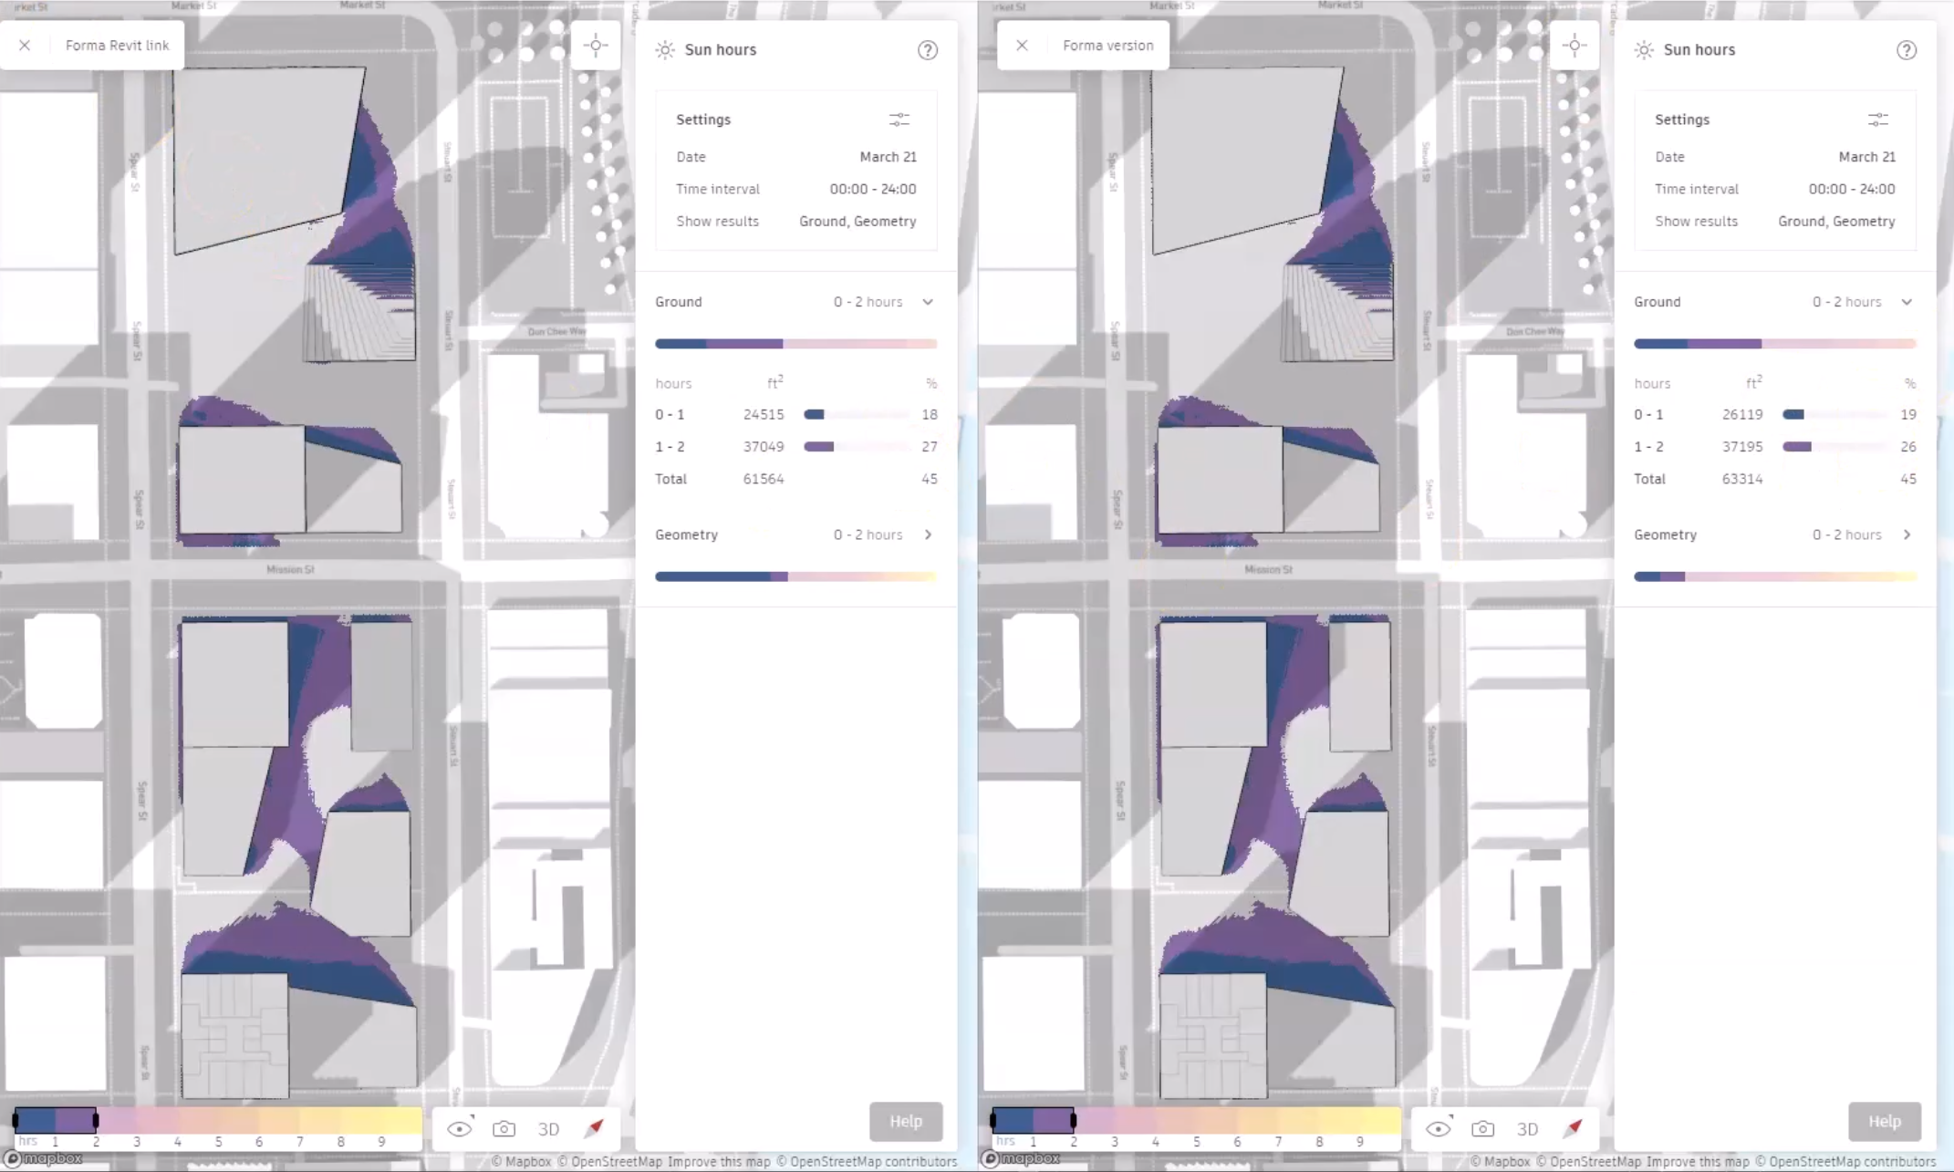Expand the Geometry section in Forma version panel

[1907, 534]
